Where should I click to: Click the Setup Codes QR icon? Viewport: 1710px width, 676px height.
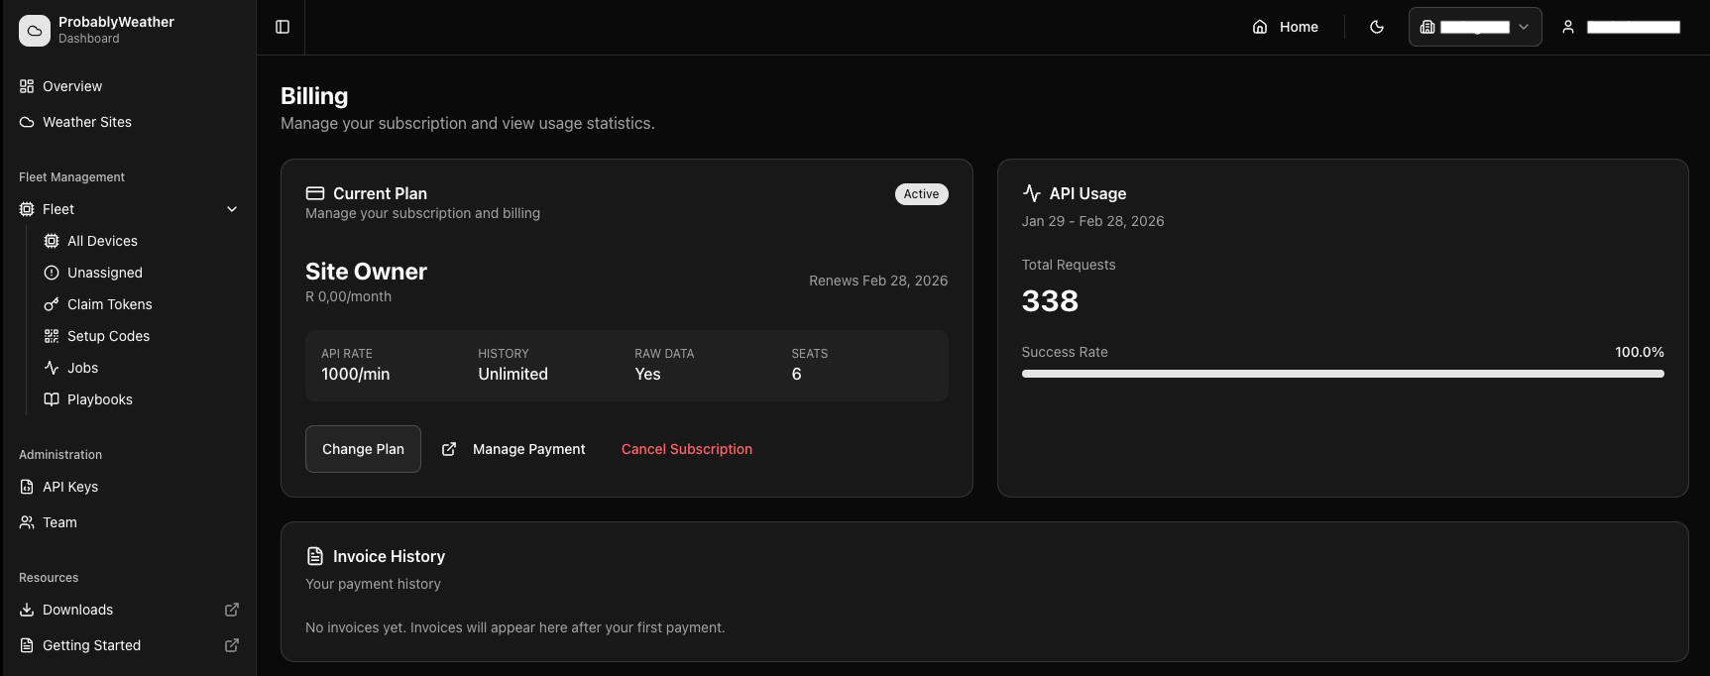click(x=52, y=336)
